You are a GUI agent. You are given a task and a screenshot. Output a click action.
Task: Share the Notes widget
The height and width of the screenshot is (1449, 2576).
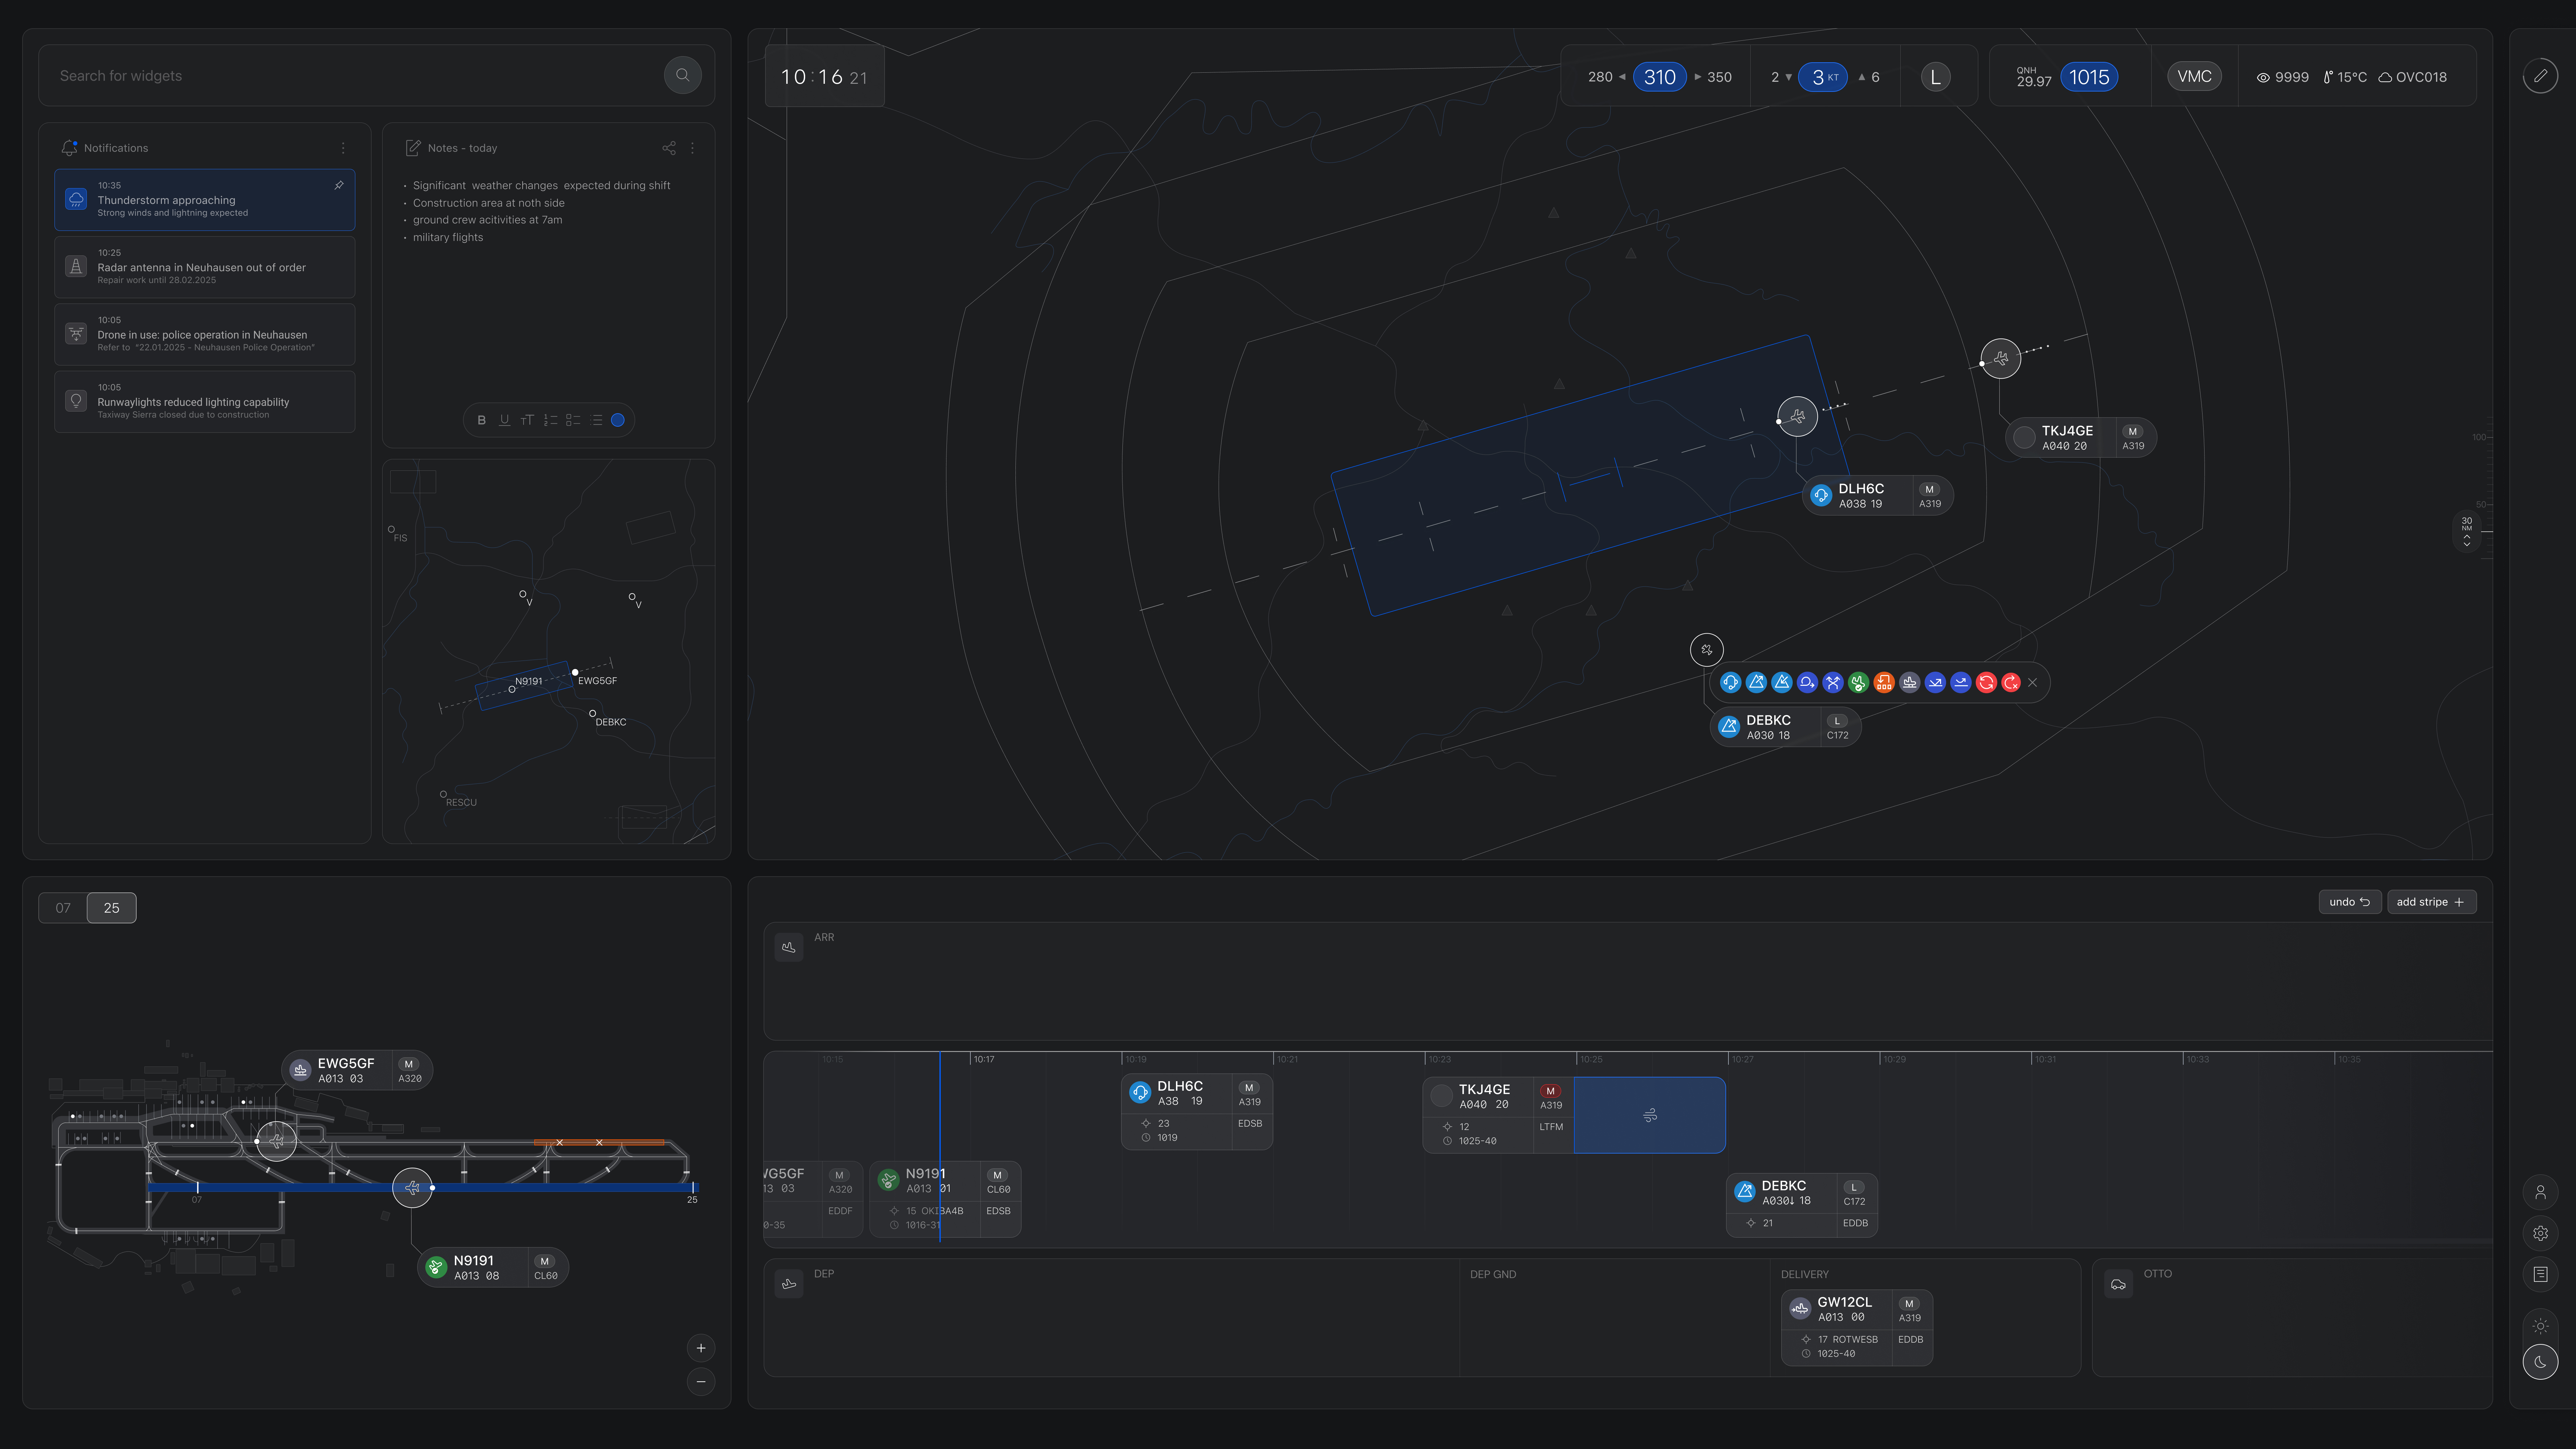669,148
